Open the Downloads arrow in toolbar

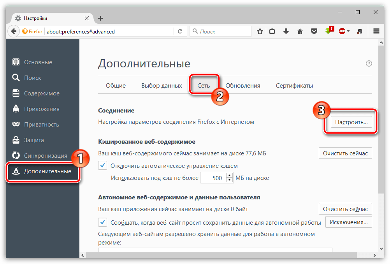(x=286, y=32)
